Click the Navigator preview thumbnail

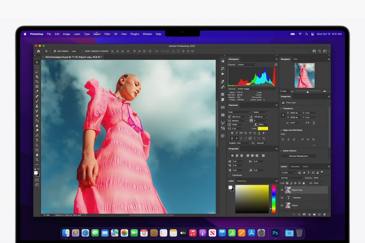(304, 75)
